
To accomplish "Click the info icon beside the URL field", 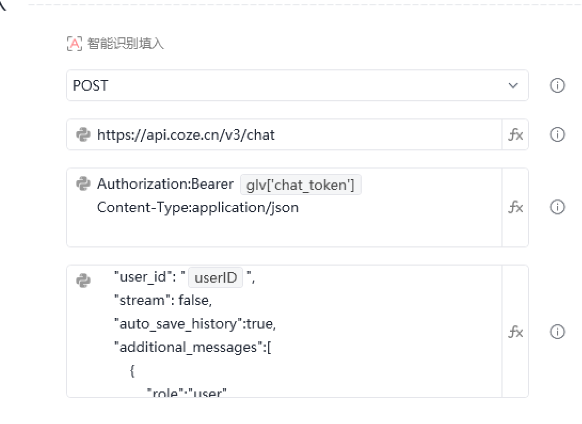I will tap(557, 134).
